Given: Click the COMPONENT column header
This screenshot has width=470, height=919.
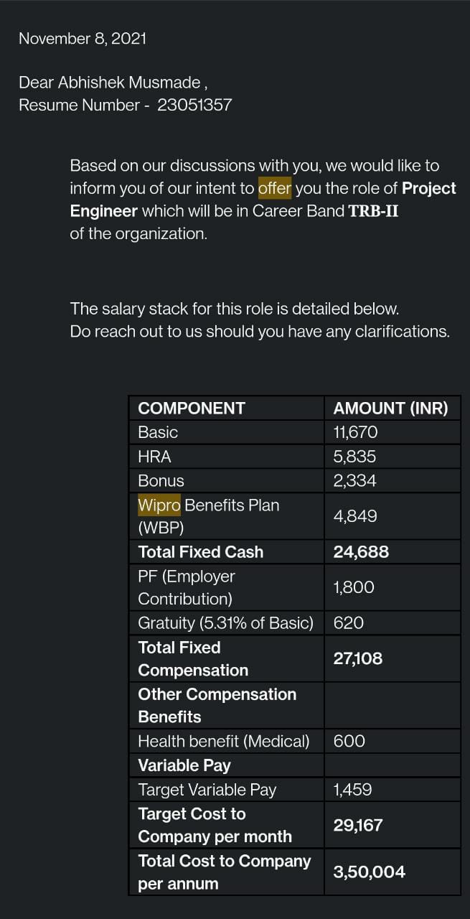Looking at the screenshot, I should 192,409.
